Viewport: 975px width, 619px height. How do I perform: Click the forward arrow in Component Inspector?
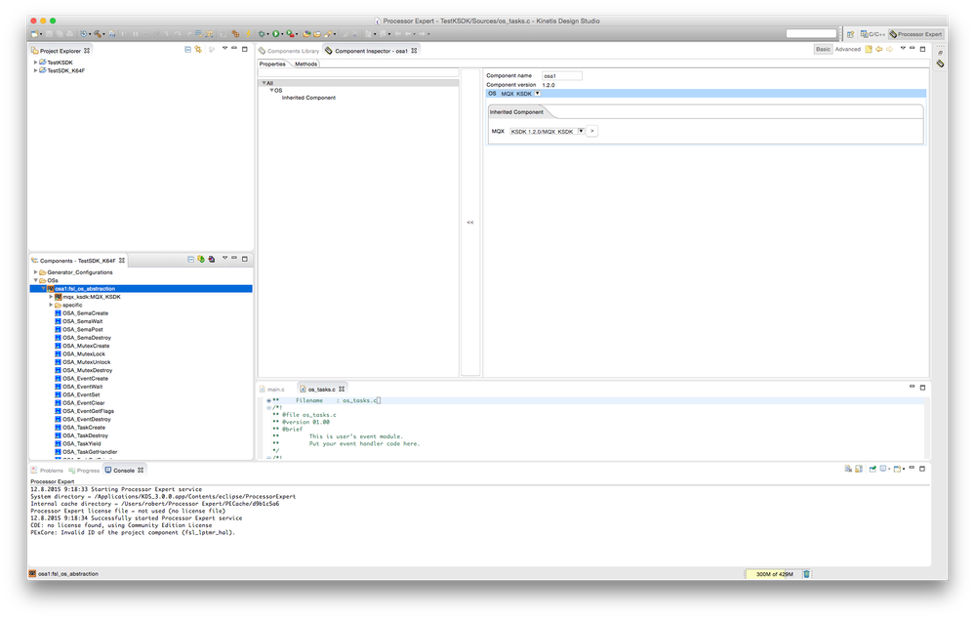(x=890, y=49)
